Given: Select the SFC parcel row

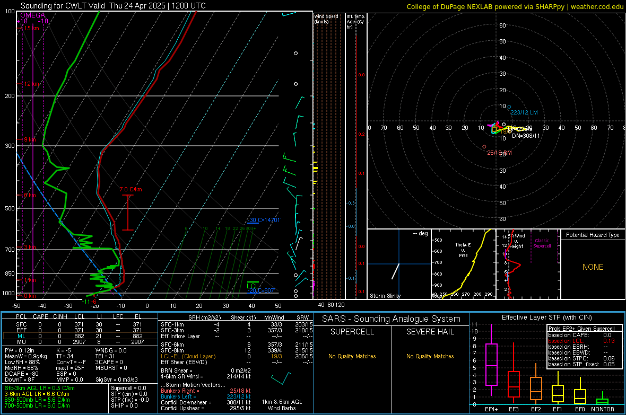Looking at the screenshot, I should (x=80, y=324).
